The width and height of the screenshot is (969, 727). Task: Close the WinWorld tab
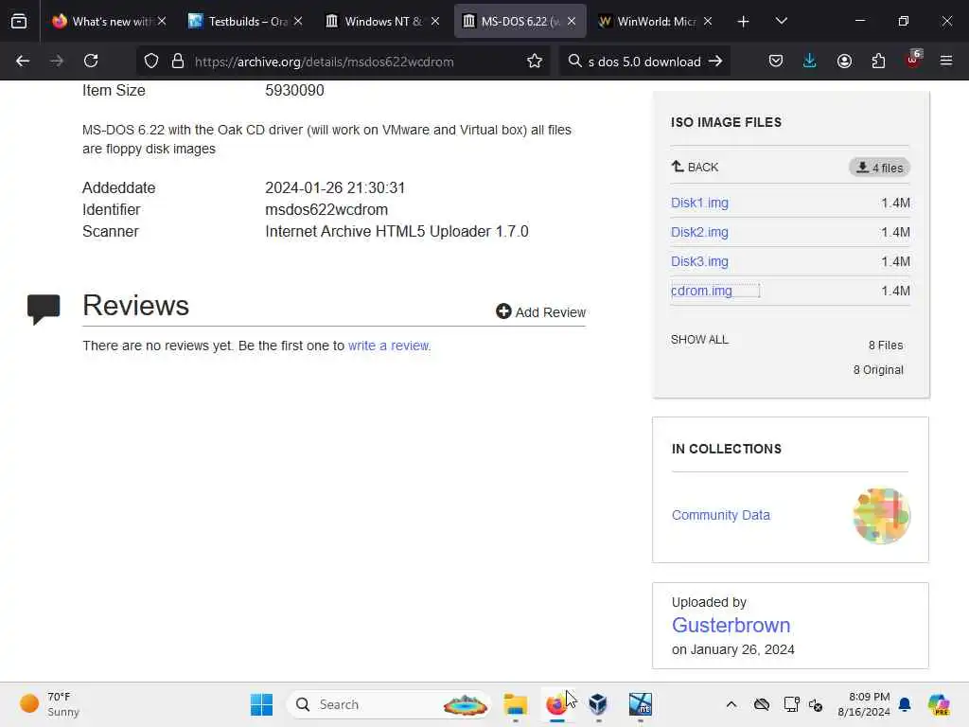click(708, 22)
